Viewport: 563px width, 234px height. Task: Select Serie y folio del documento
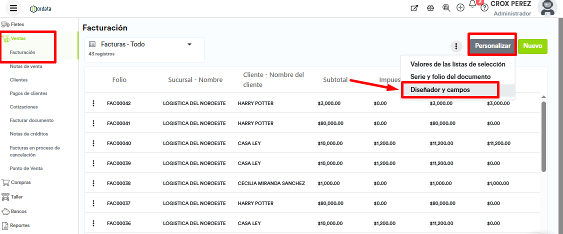pyautogui.click(x=450, y=77)
